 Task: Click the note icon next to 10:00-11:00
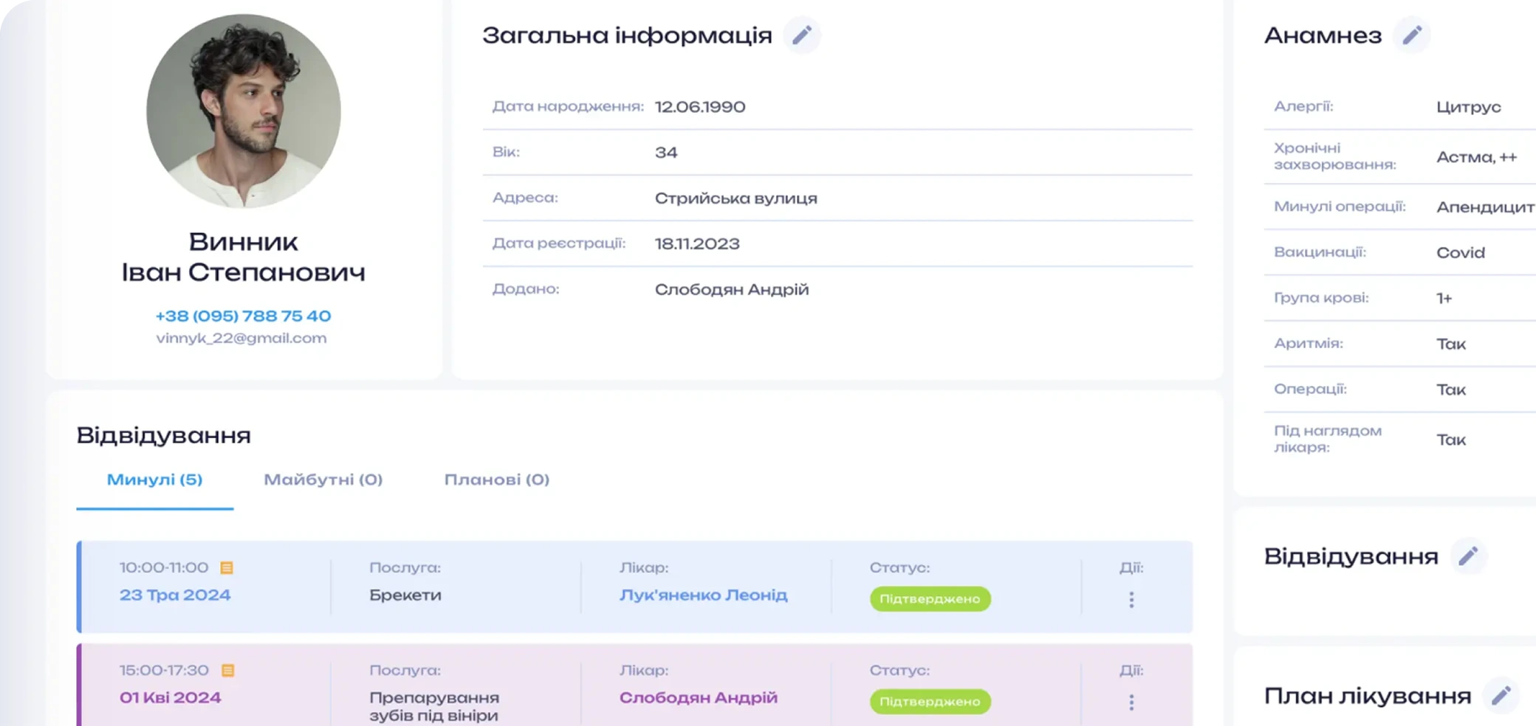click(x=228, y=567)
